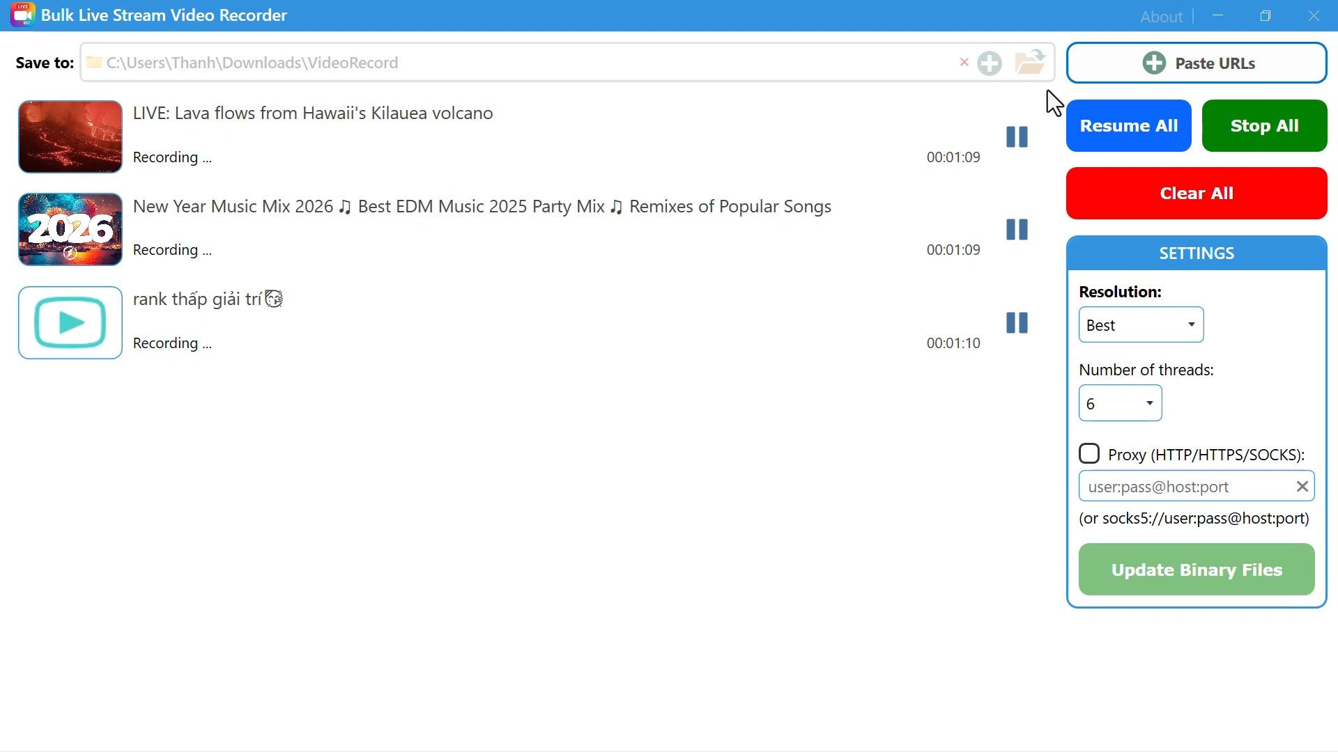The image size is (1338, 752).
Task: Pause the New Year Music Mix recording
Action: [x=1017, y=230]
